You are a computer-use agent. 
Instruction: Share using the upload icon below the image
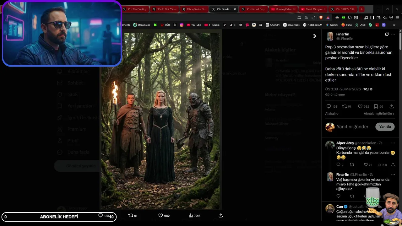(x=221, y=216)
